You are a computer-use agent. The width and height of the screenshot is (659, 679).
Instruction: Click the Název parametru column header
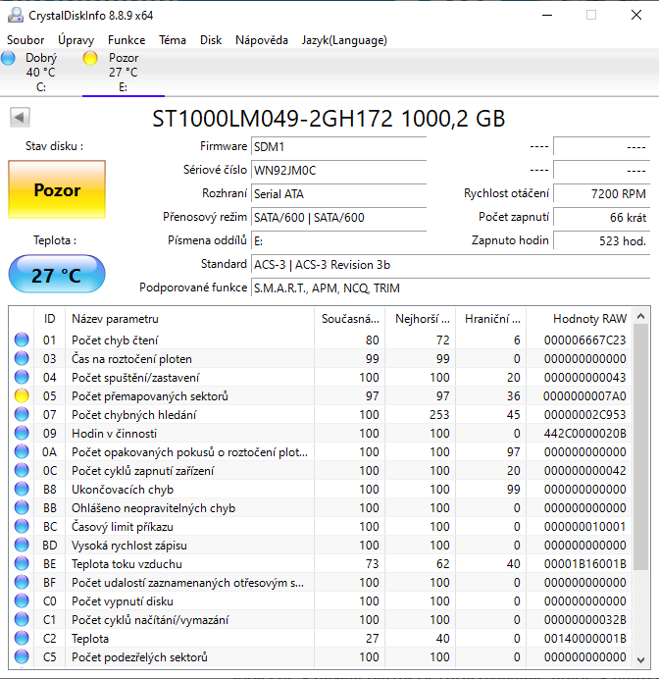tap(115, 319)
